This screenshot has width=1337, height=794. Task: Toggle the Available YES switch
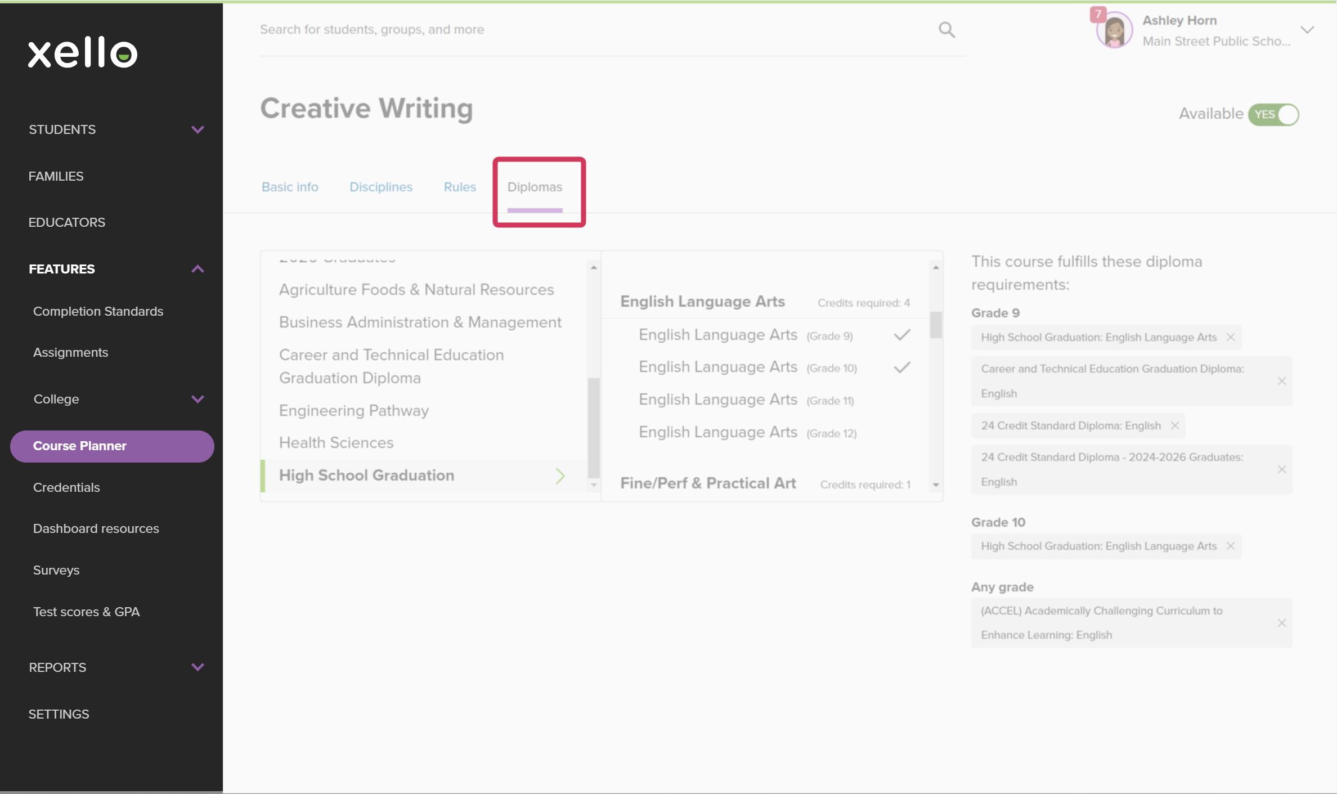[x=1274, y=114]
